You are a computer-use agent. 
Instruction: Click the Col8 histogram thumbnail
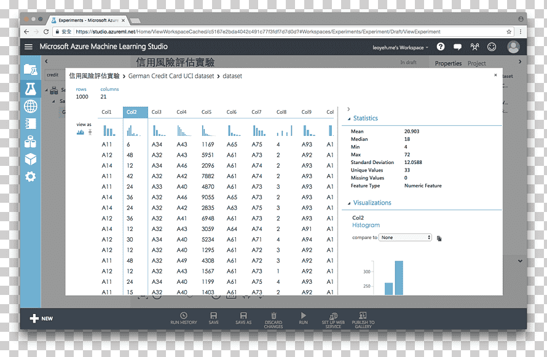(x=285, y=130)
